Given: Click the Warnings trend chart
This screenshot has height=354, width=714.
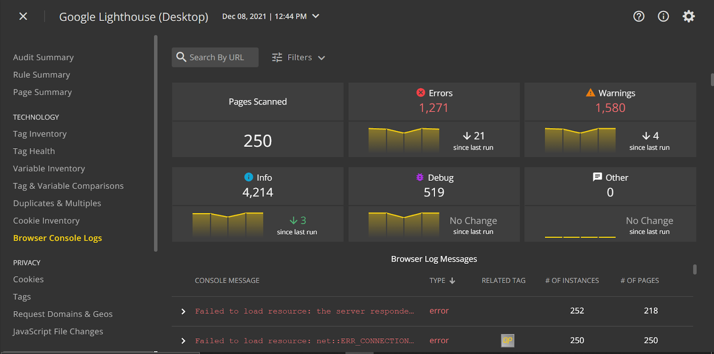Looking at the screenshot, I should [580, 140].
